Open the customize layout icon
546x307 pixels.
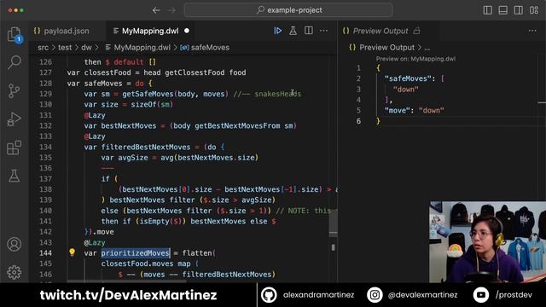(534, 10)
